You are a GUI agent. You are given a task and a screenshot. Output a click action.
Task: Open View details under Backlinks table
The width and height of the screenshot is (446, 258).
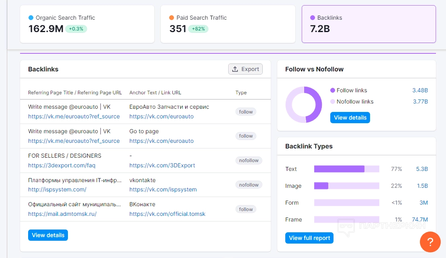(48, 235)
